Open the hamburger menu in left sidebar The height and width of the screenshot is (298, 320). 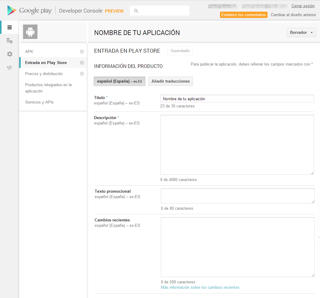[x=10, y=28]
